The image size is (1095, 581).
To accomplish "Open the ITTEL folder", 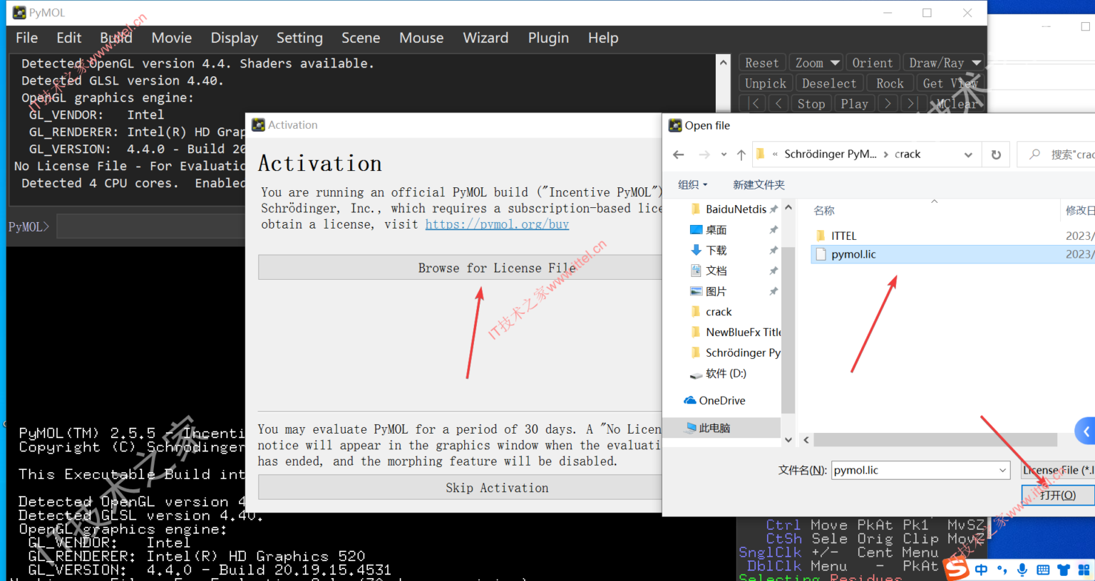I will pyautogui.click(x=843, y=236).
